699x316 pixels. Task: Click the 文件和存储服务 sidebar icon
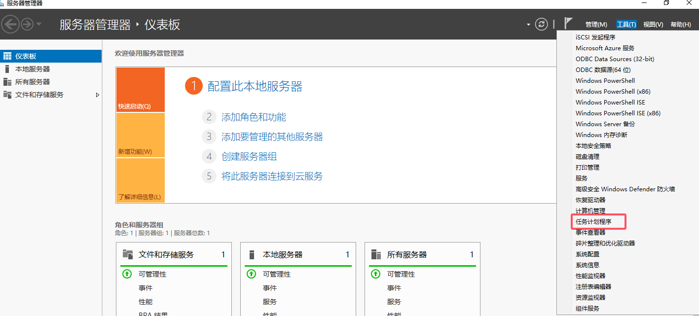7,95
